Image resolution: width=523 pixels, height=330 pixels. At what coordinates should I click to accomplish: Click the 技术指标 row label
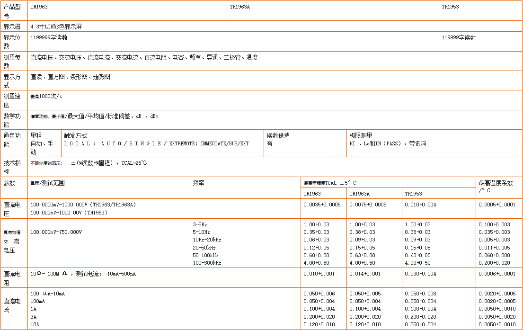tap(12, 167)
